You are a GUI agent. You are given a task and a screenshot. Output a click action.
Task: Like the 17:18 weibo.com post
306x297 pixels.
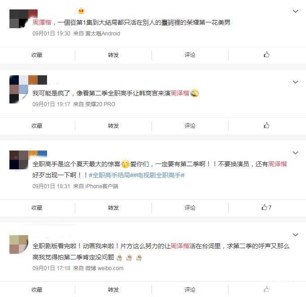click(267, 289)
